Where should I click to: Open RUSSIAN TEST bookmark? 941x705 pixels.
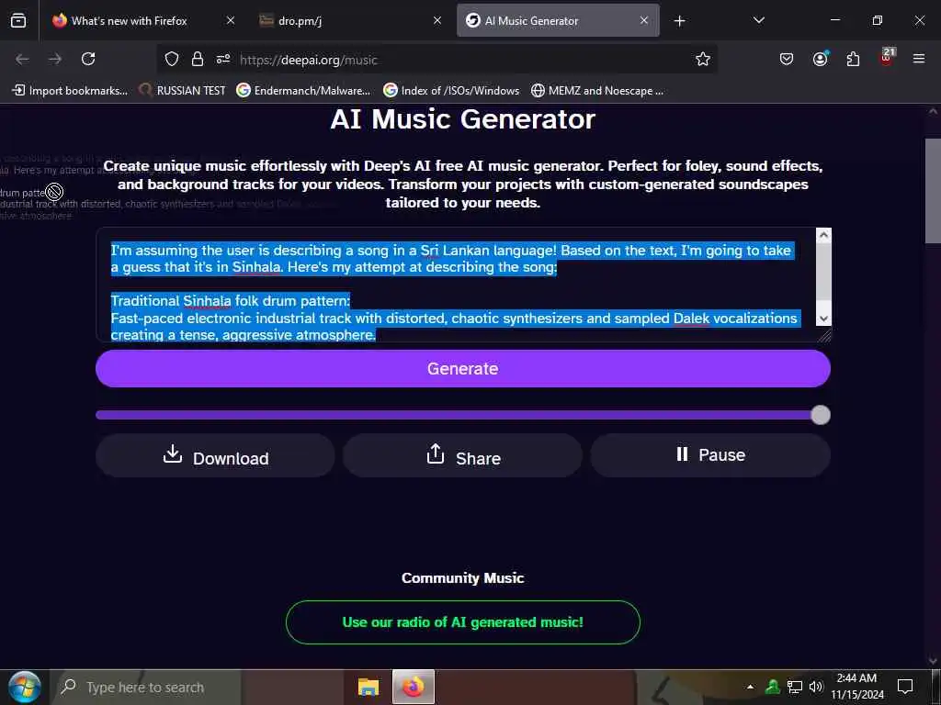183,91
